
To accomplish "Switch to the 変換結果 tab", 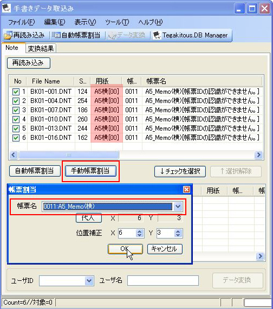I will click(x=41, y=48).
